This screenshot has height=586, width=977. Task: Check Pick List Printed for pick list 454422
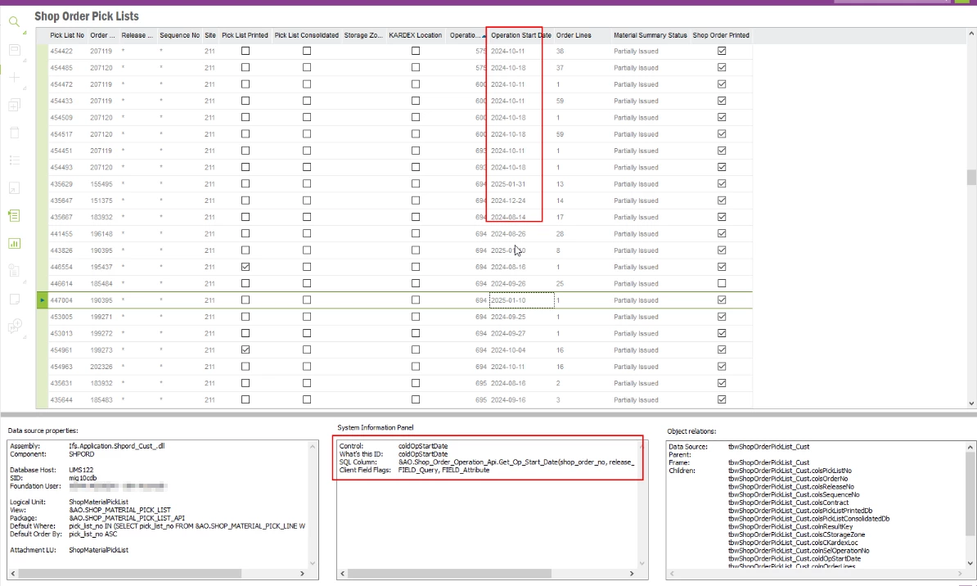(x=245, y=51)
